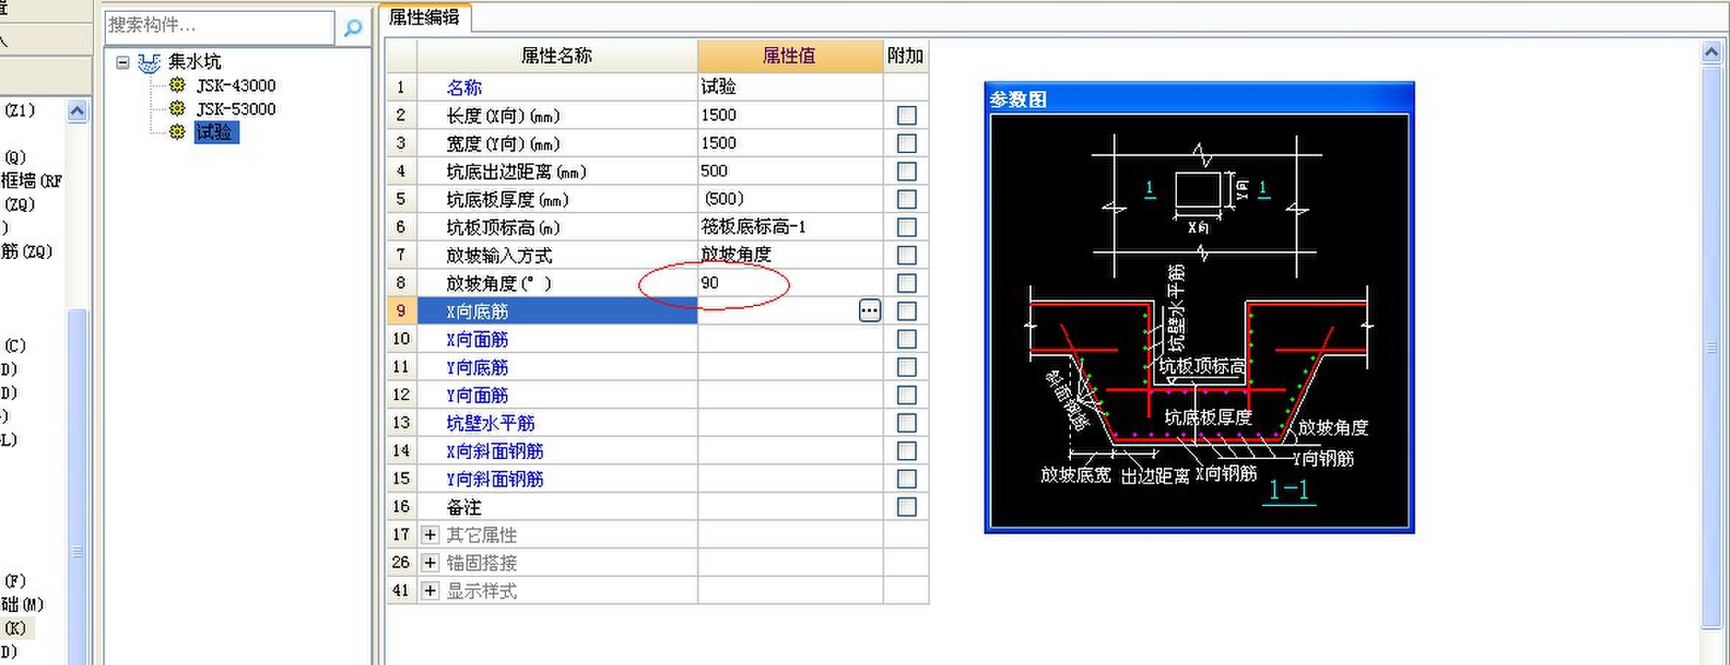Tick 附加 checkbox for Y向斜面钢筋

pos(906,479)
